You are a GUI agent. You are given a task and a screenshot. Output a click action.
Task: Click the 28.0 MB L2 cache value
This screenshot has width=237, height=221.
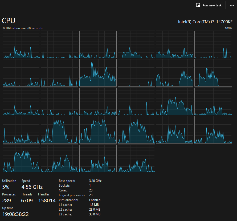click(95, 210)
